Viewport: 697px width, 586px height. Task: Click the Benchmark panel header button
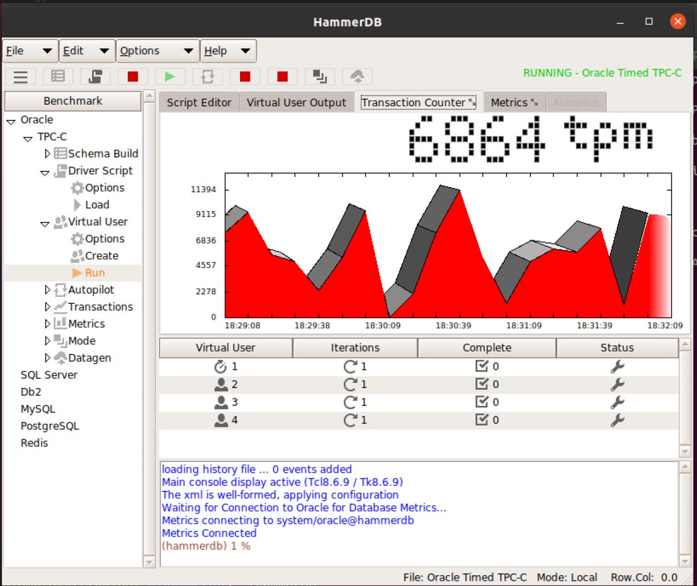(73, 101)
